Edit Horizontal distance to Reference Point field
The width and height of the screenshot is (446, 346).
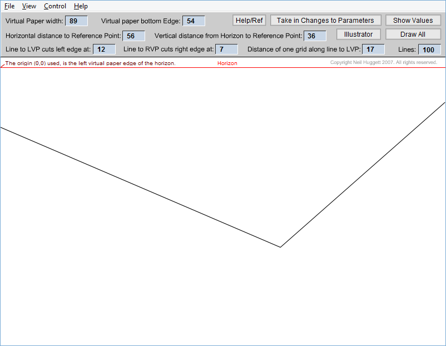click(x=133, y=36)
